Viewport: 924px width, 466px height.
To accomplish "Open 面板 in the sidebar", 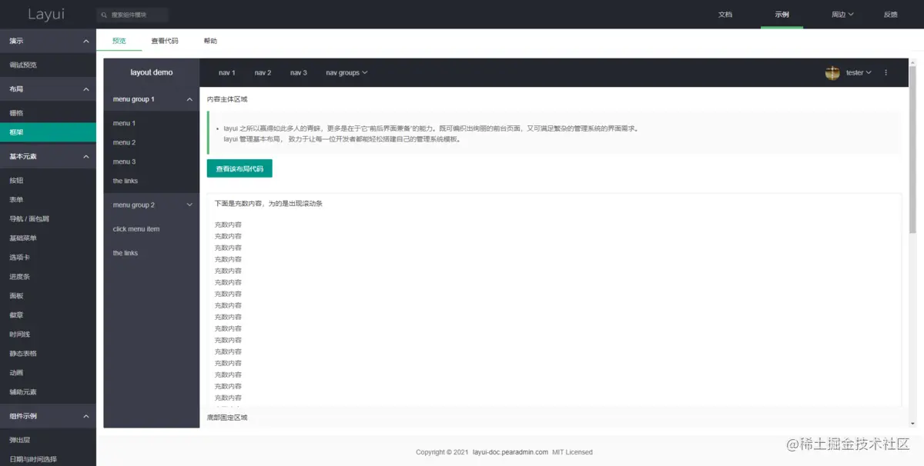I will (x=48, y=295).
